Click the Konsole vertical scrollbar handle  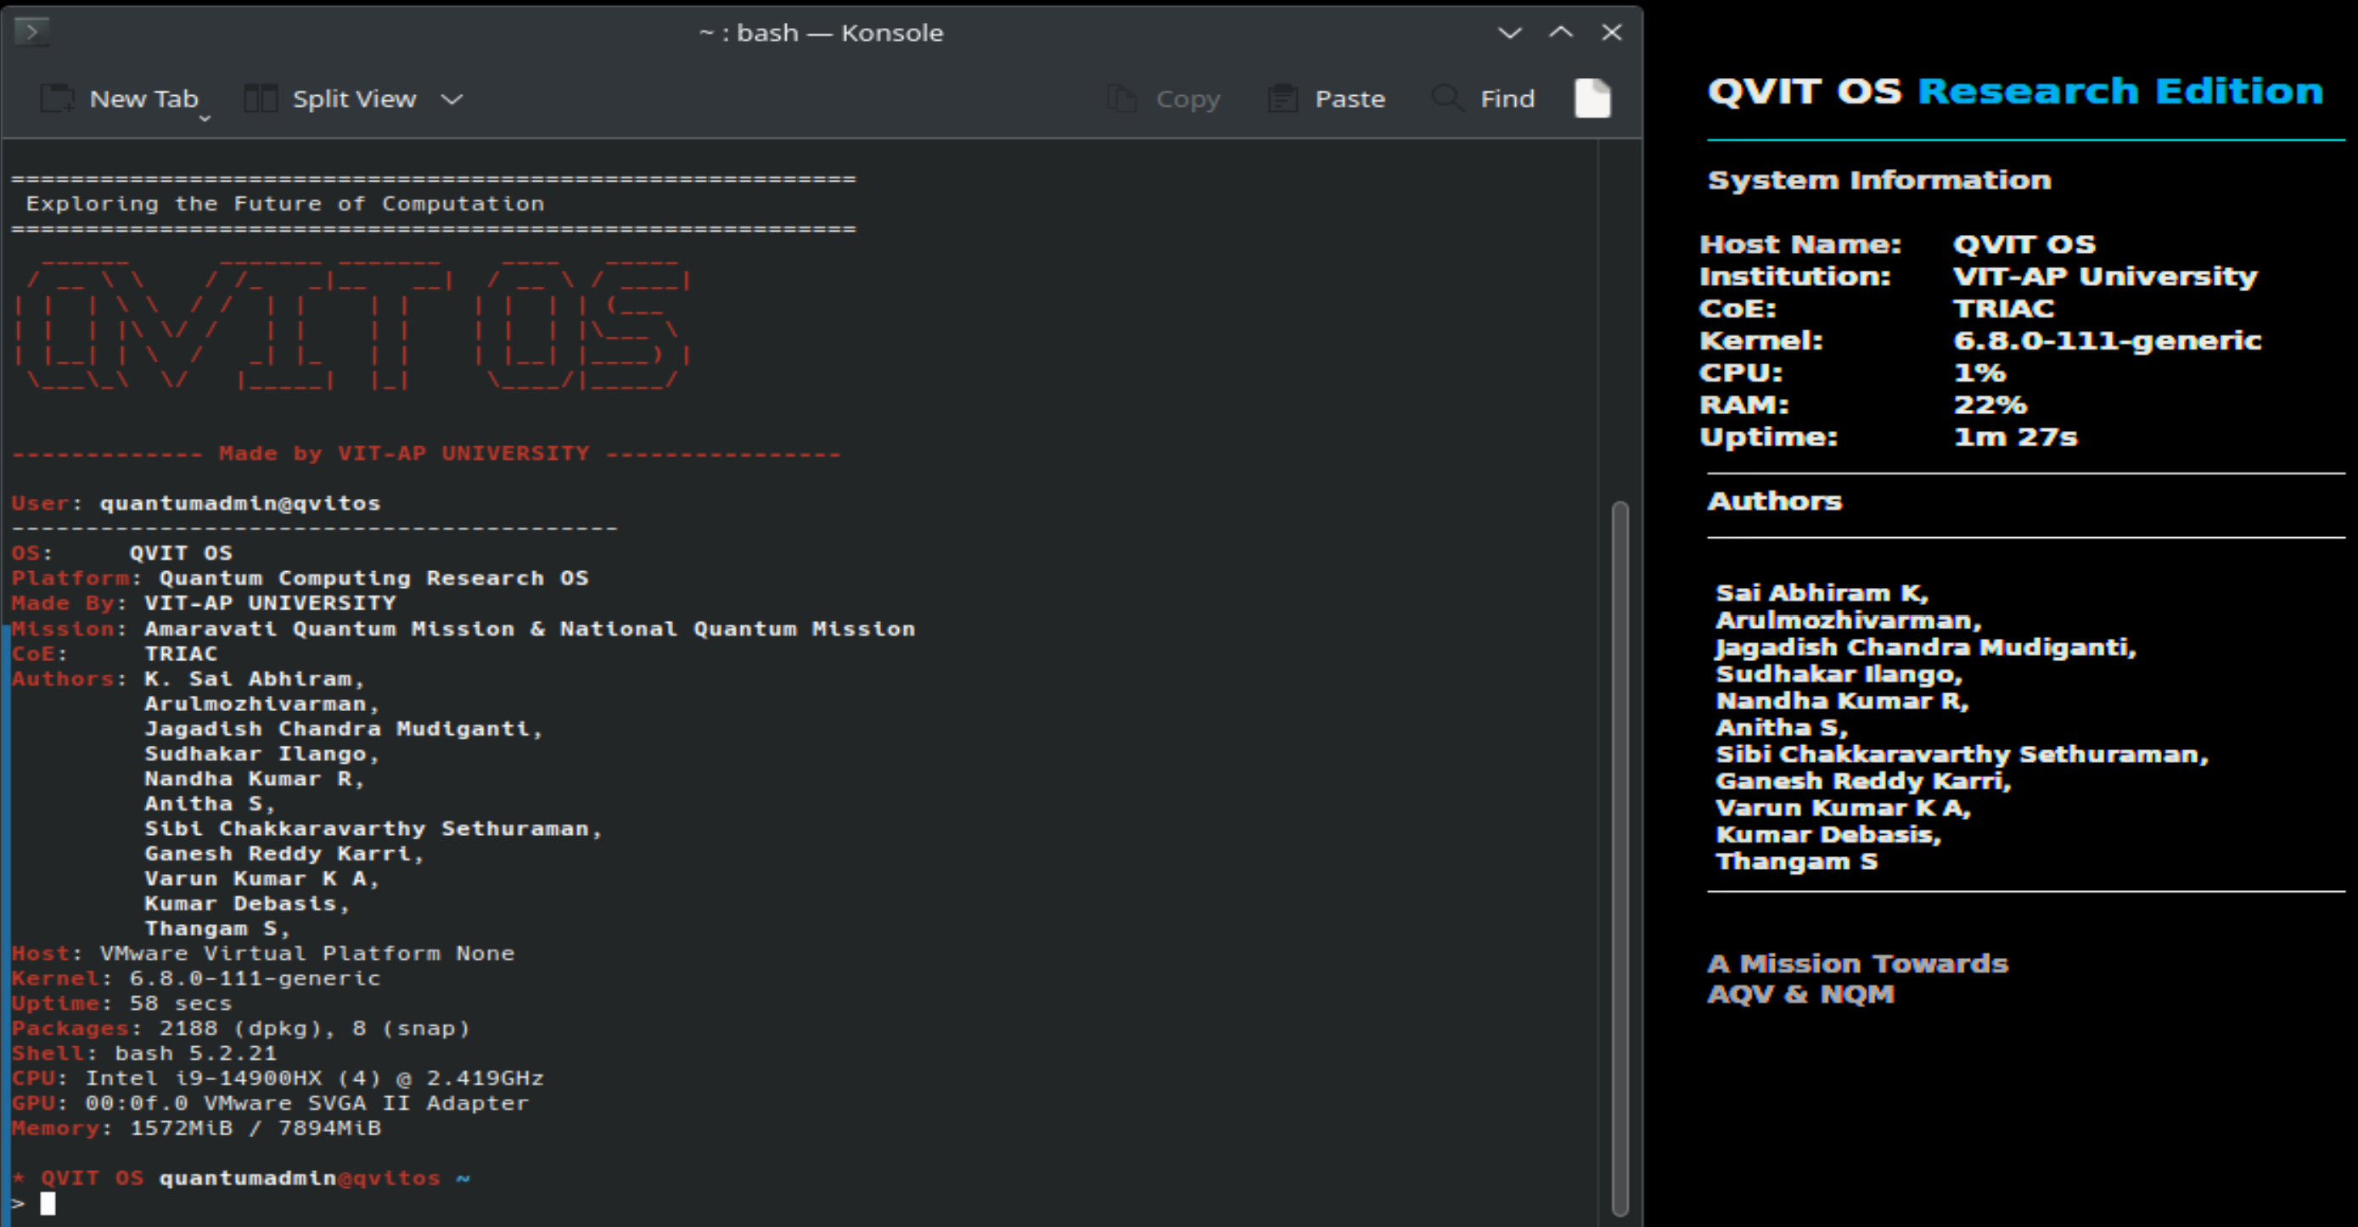(x=1620, y=858)
